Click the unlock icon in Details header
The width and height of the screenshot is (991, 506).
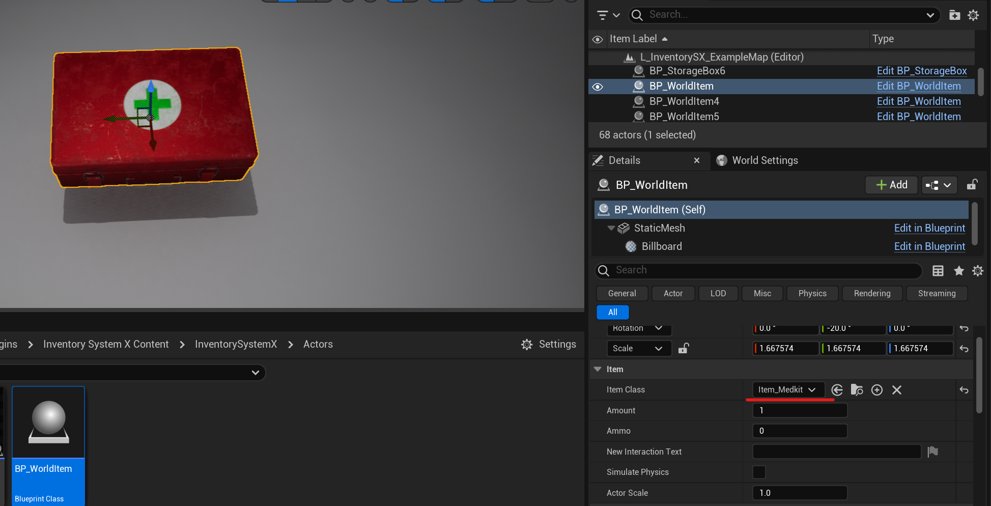point(972,185)
